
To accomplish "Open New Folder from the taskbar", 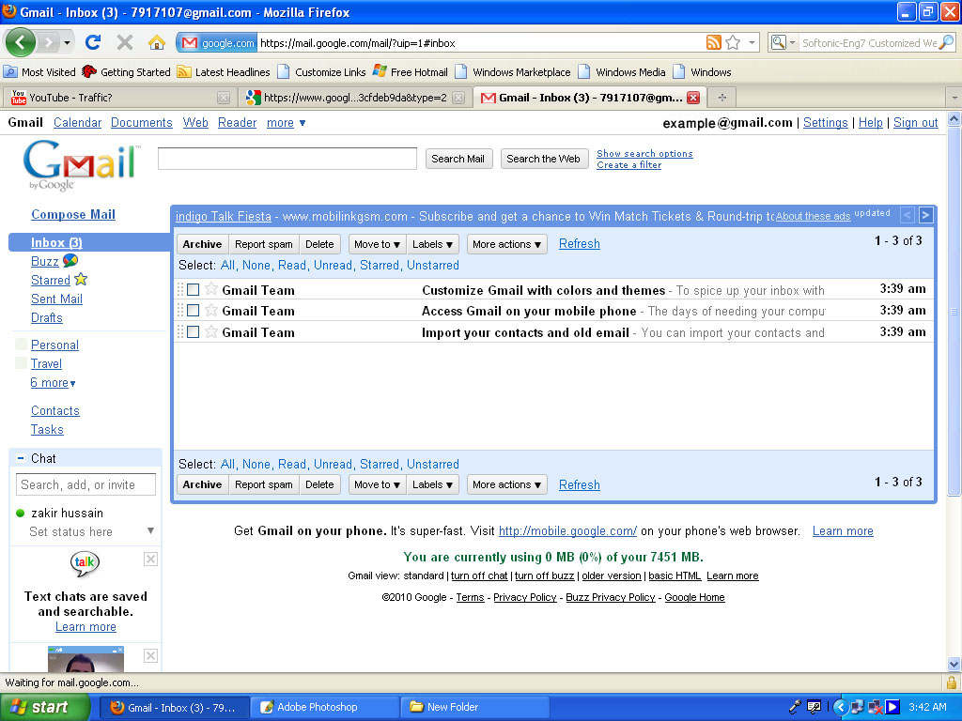I will coord(474,707).
